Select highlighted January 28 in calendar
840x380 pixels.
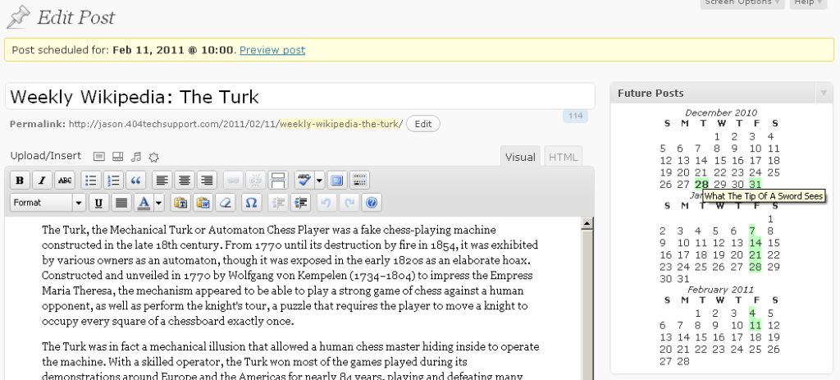(756, 267)
